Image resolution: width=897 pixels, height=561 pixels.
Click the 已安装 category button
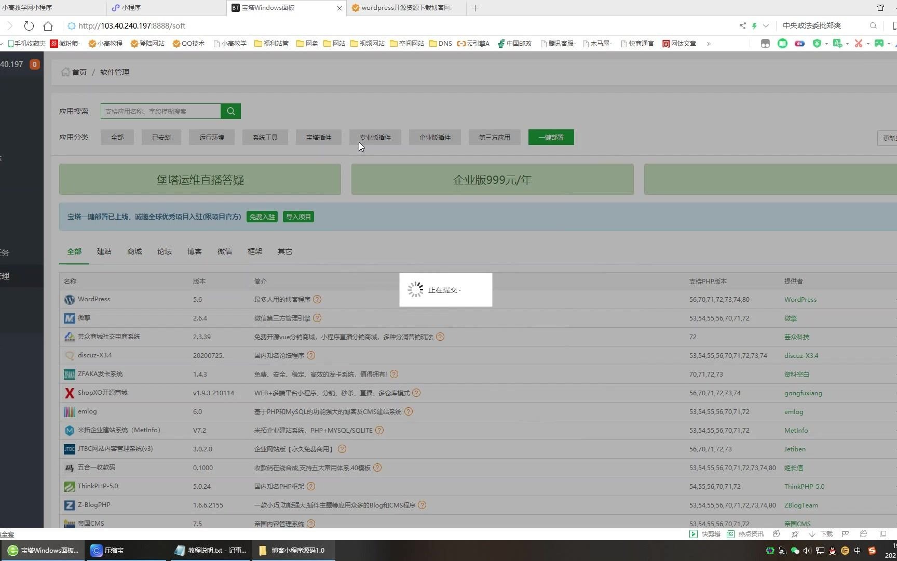pyautogui.click(x=161, y=137)
